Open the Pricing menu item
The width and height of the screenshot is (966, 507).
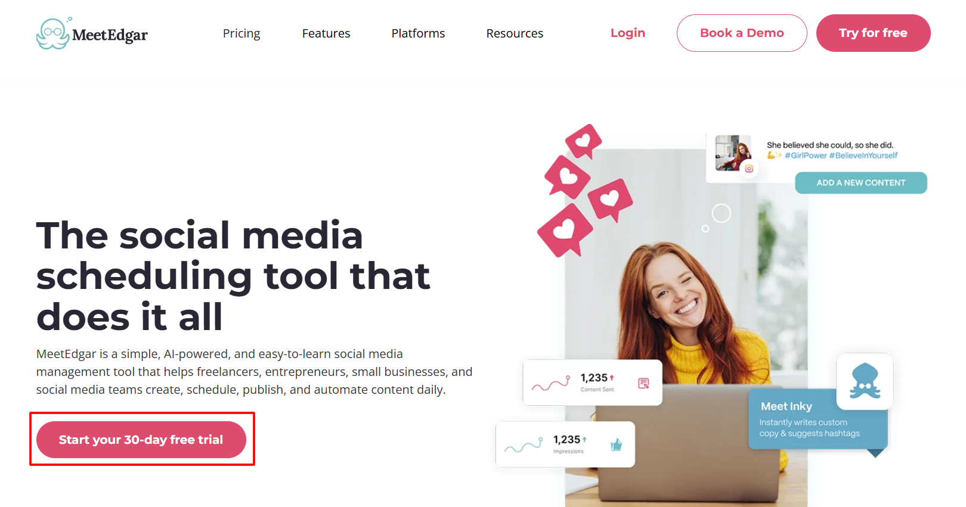tap(241, 33)
